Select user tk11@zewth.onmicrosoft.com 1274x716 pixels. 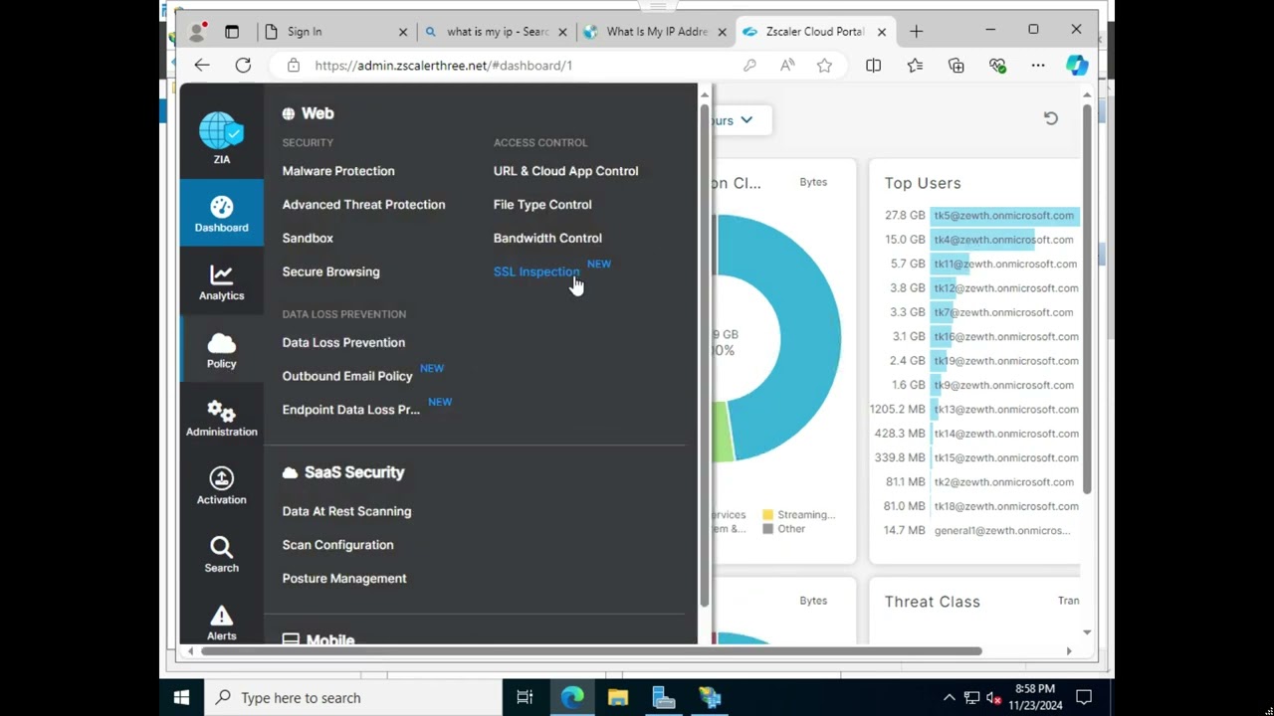click(x=1005, y=264)
